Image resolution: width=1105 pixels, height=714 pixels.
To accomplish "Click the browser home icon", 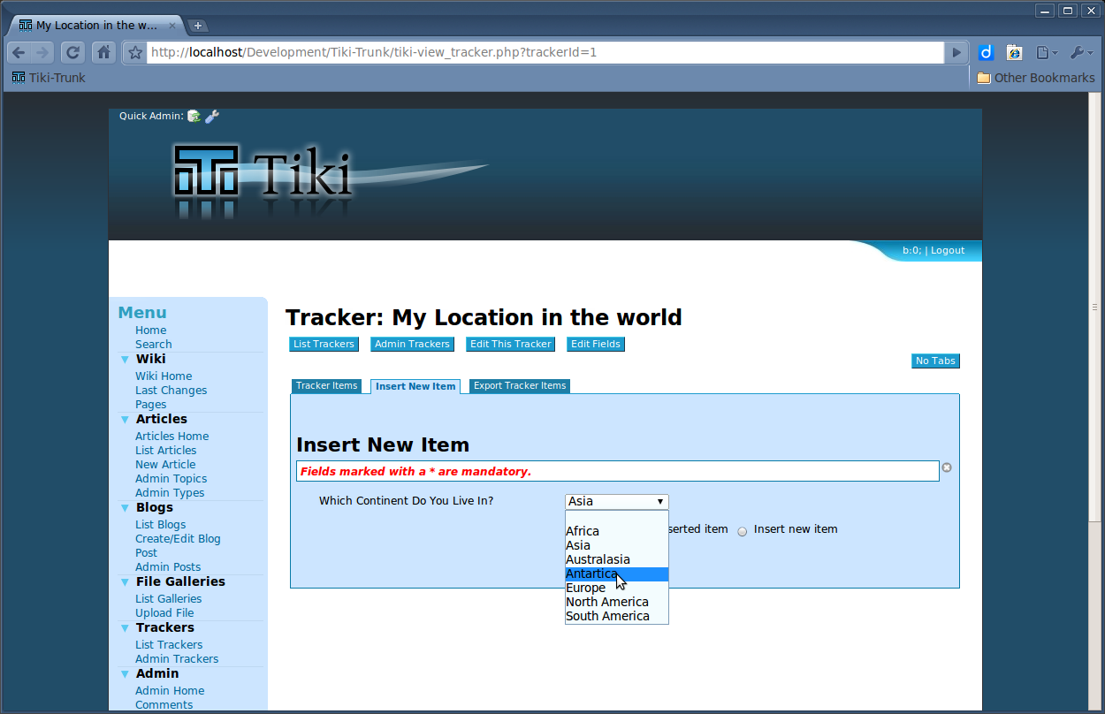I will click(x=103, y=52).
